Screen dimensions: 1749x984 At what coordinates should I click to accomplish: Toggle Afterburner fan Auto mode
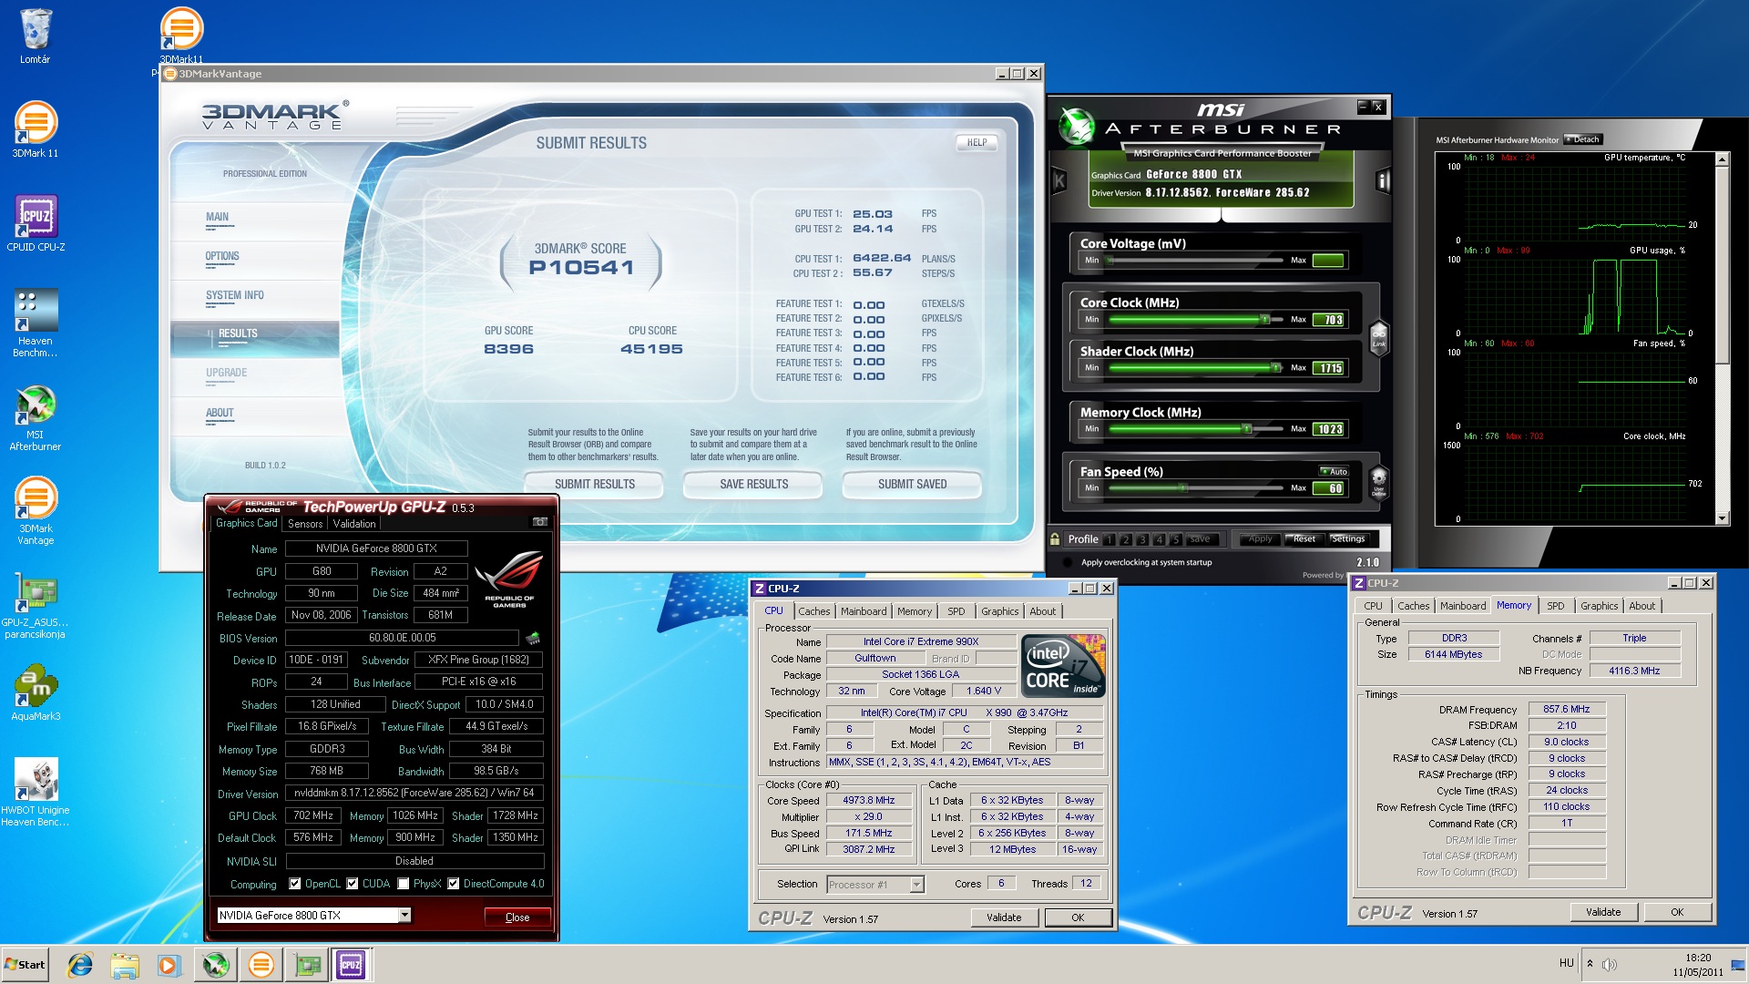click(1335, 471)
